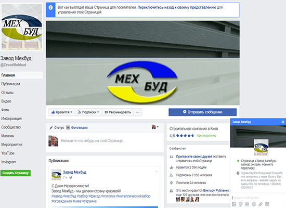The width and height of the screenshot is (286, 208).
Task: Select Магазин in sidebar
Action: click(x=8, y=136)
